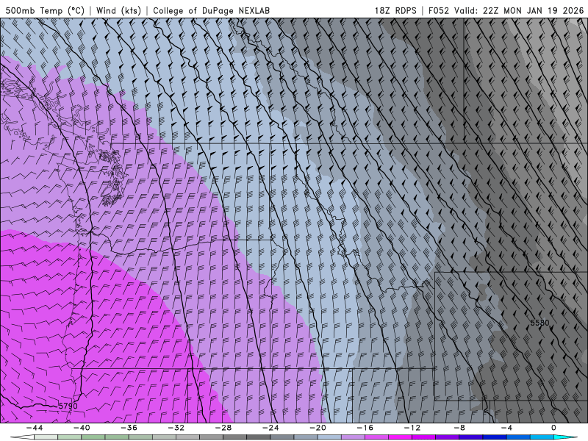Viewport: 588px width, 441px height.
Task: Click the -20 colorbar tick label
Action: point(318,428)
